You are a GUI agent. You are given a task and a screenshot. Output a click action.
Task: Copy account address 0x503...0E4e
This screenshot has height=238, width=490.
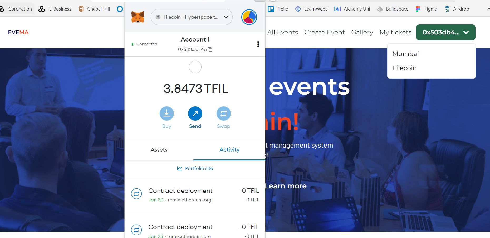coord(195,49)
